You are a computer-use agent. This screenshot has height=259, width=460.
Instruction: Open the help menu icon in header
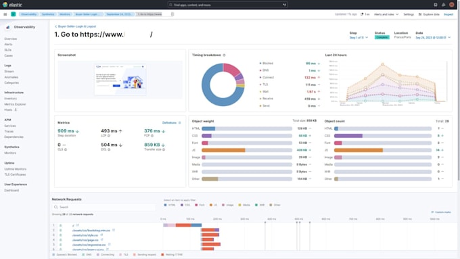pos(436,5)
